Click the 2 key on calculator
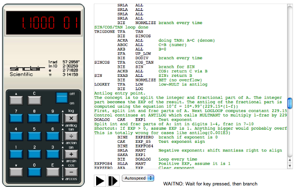 pyautogui.click(x=34, y=154)
